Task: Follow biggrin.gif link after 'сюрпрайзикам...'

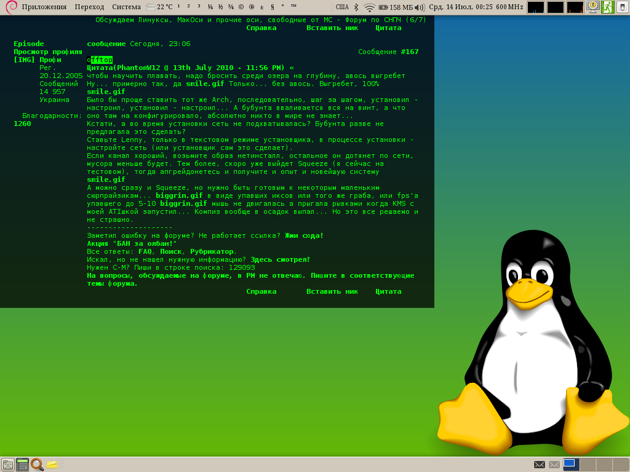Action: 179,195
